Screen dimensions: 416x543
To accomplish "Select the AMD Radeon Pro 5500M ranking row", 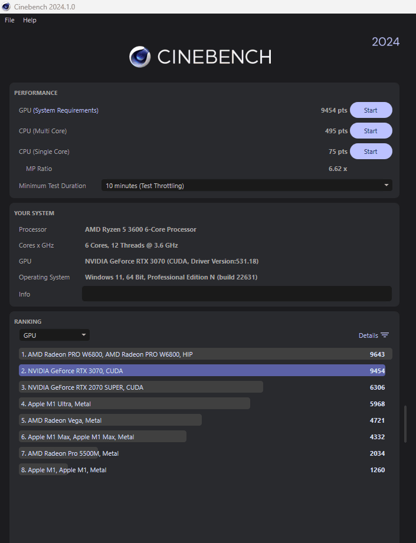I will 205,453.
